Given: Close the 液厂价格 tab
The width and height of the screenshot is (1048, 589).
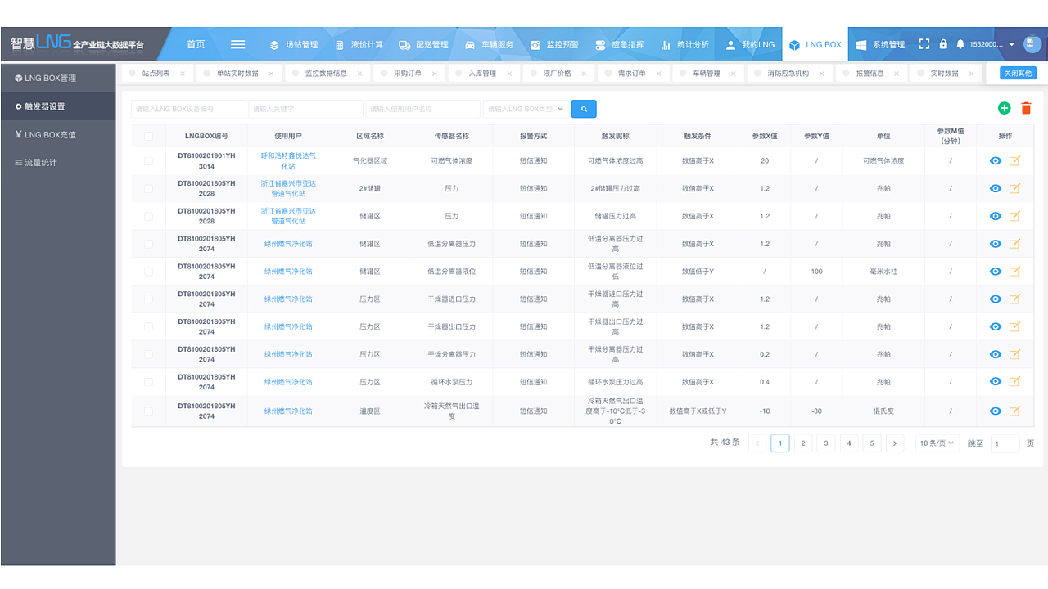Looking at the screenshot, I should [x=584, y=74].
